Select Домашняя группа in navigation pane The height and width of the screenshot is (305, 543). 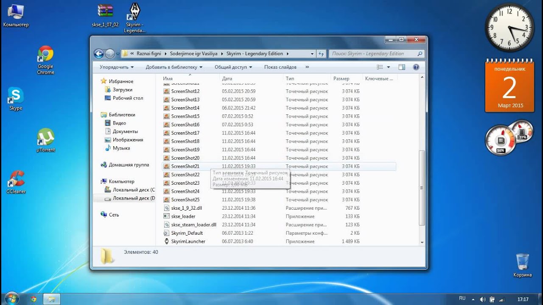(129, 165)
